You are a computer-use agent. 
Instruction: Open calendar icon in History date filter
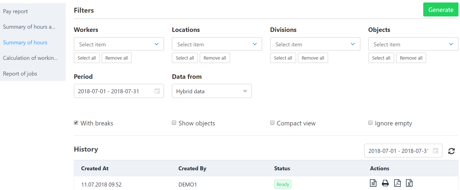pyautogui.click(x=435, y=151)
